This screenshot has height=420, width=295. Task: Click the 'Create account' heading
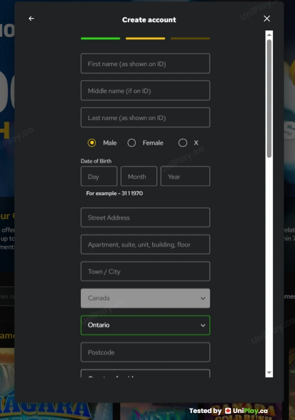(149, 20)
